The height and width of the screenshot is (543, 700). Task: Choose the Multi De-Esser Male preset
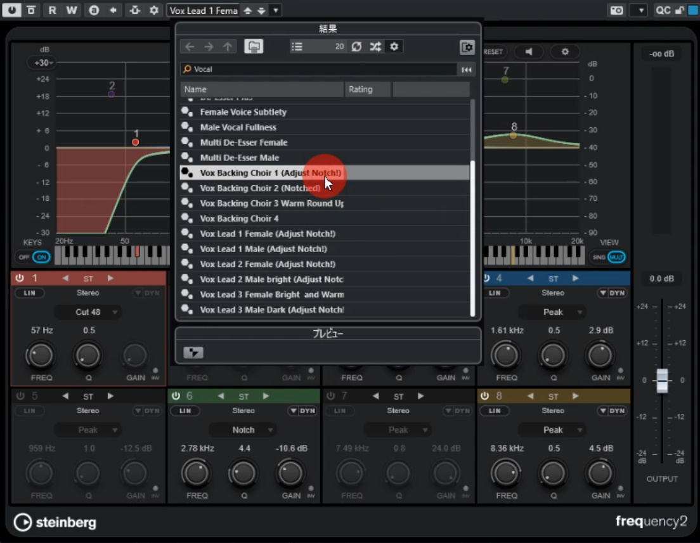pyautogui.click(x=244, y=157)
